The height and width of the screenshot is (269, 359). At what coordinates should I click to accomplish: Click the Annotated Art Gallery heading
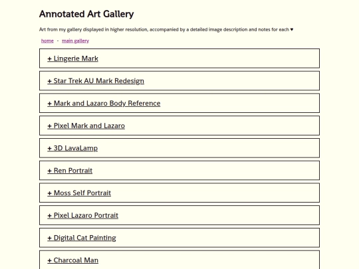(86, 14)
